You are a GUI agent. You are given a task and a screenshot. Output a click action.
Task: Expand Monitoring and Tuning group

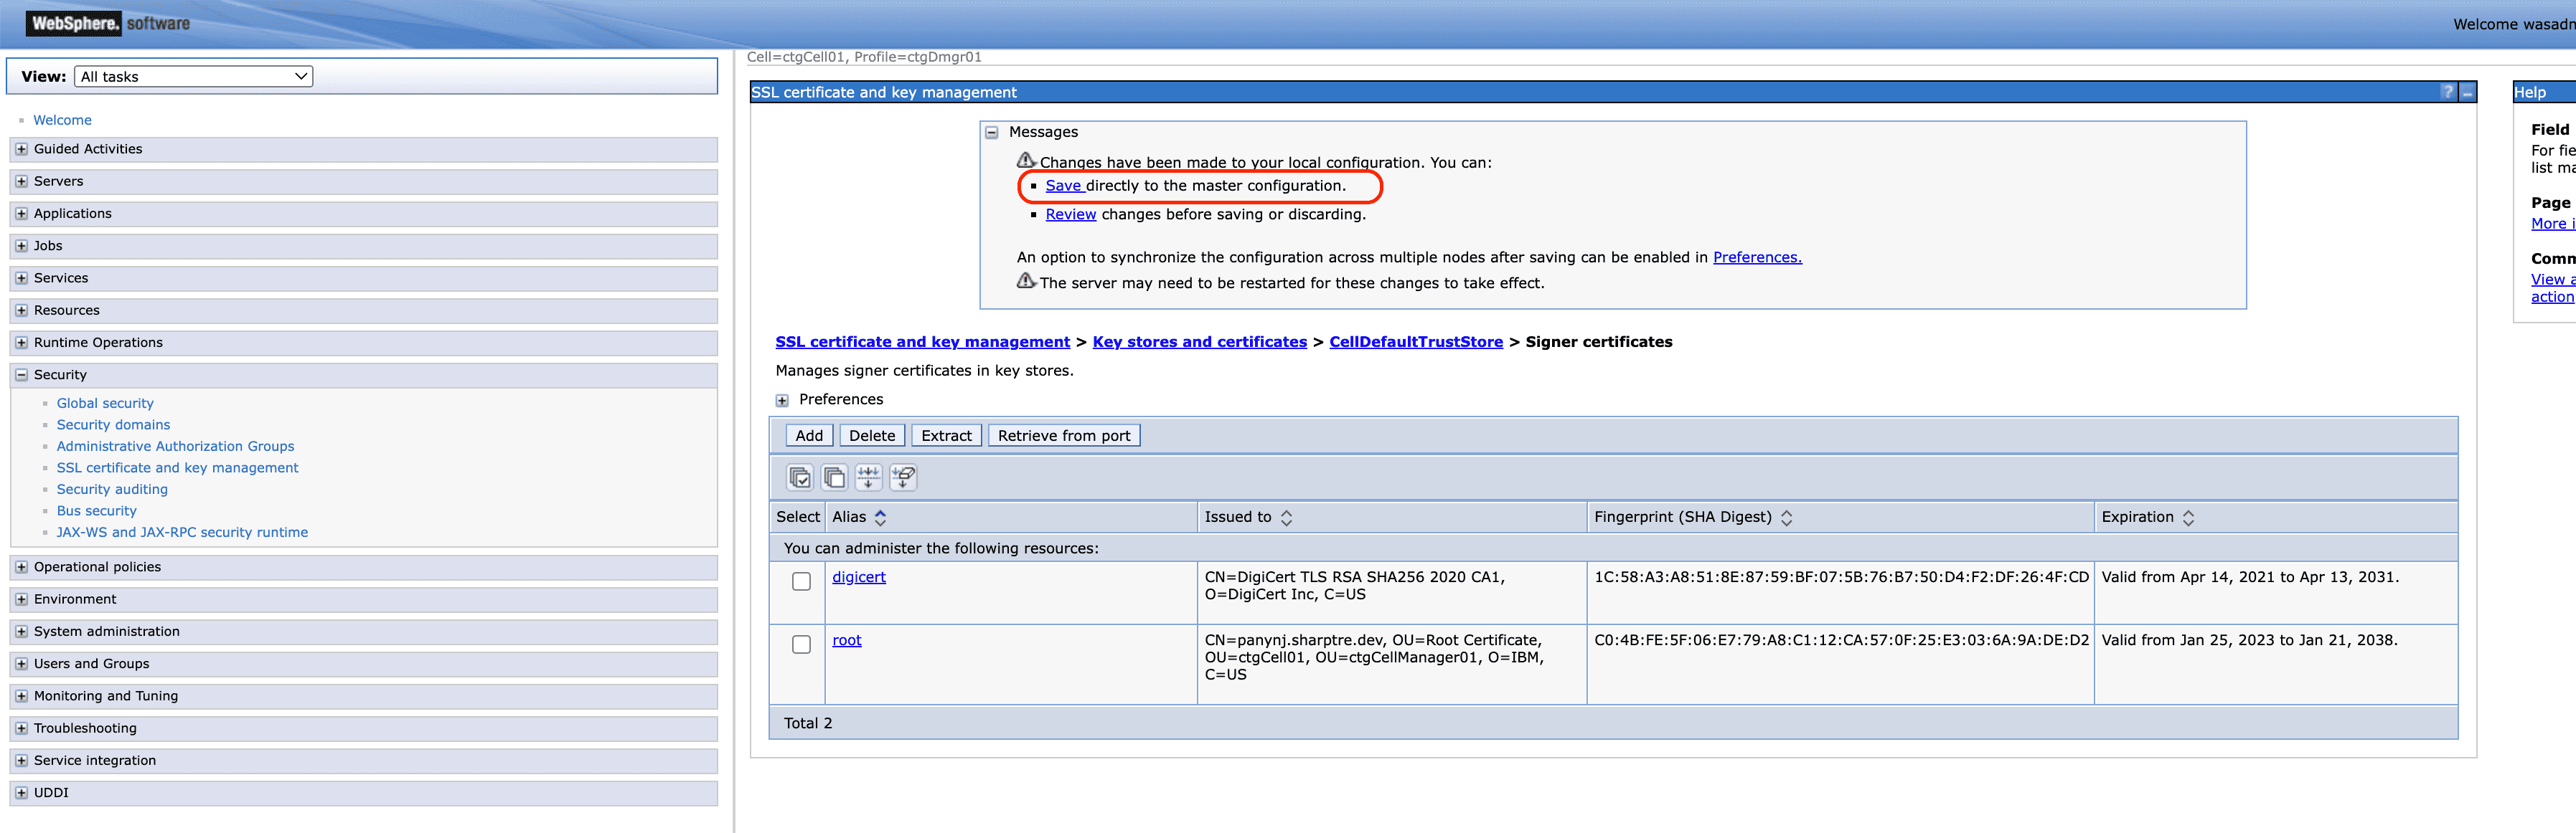click(21, 696)
